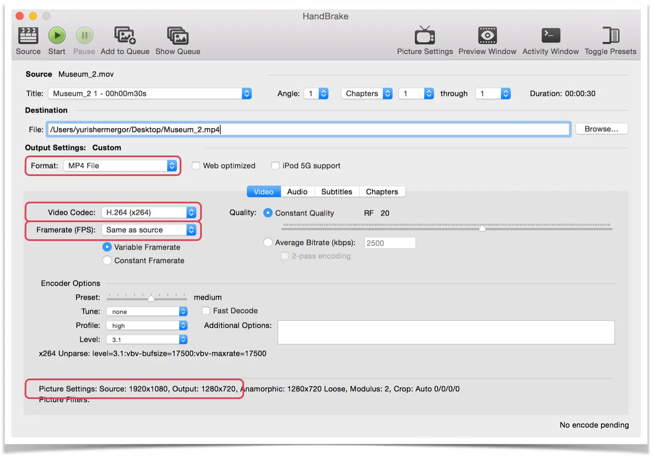Switch to the Video tab

pyautogui.click(x=264, y=192)
